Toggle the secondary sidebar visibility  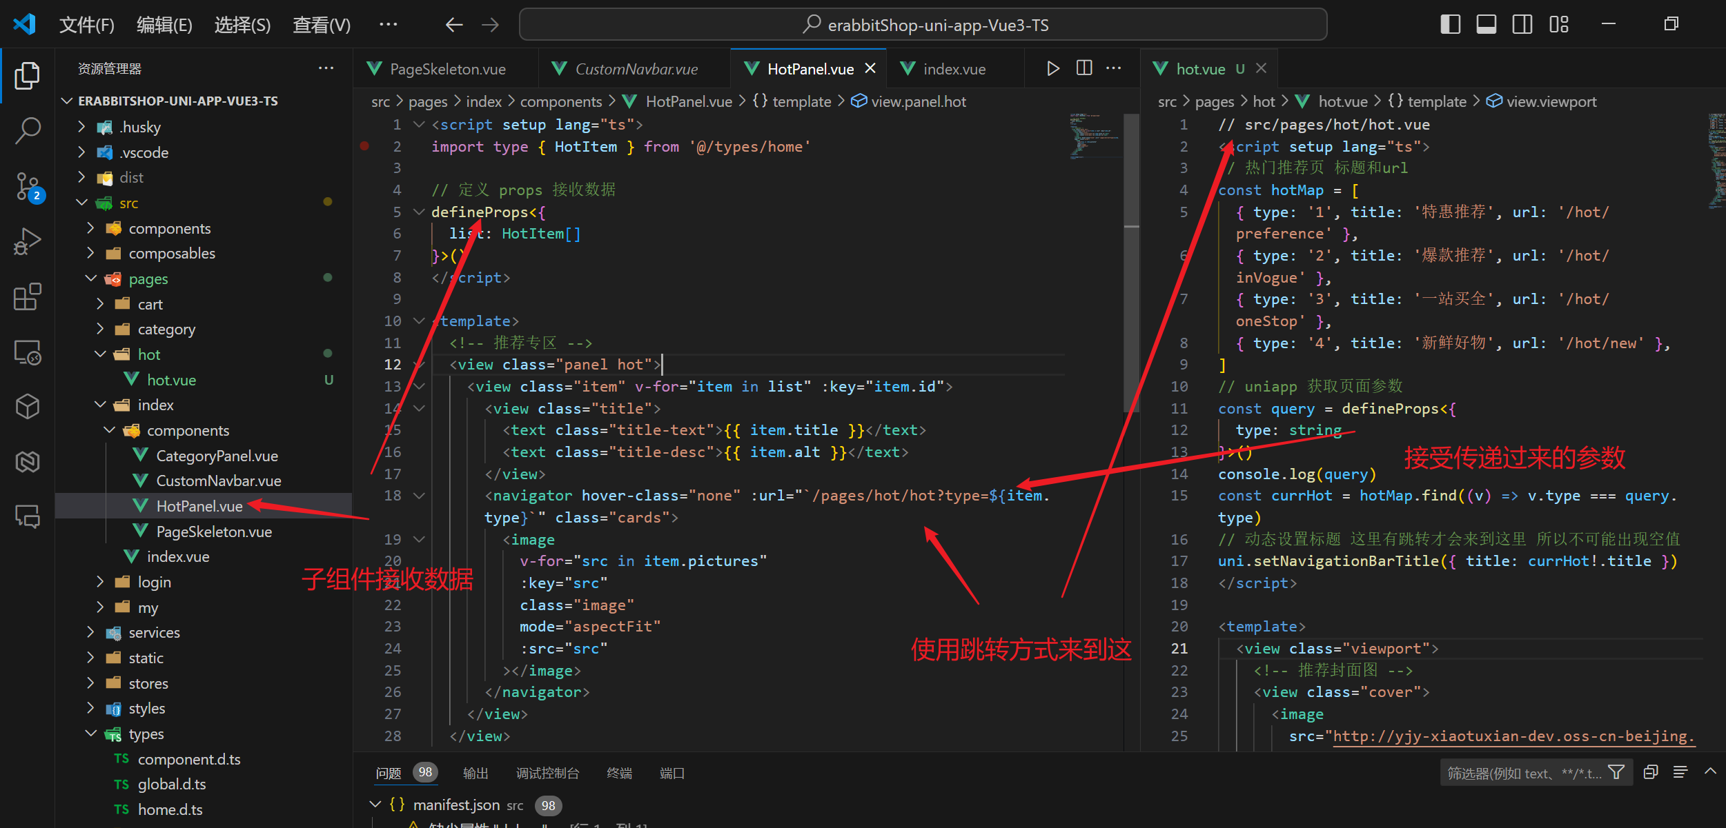click(x=1522, y=25)
